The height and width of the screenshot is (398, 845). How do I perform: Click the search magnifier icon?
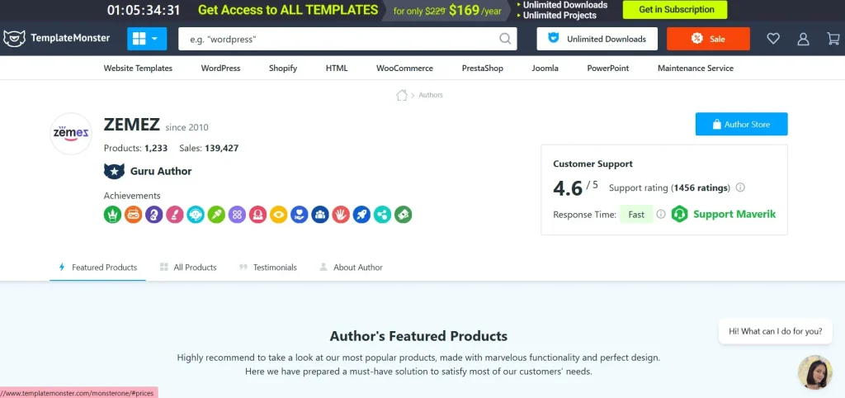point(505,39)
